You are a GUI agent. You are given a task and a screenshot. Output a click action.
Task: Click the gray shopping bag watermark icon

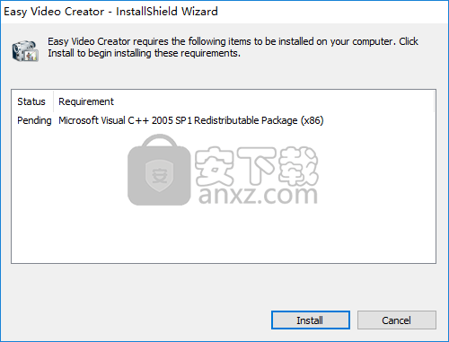click(159, 170)
